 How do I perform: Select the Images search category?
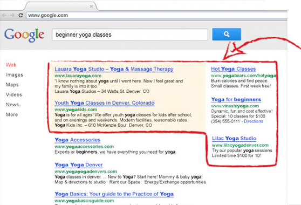[x=15, y=75]
